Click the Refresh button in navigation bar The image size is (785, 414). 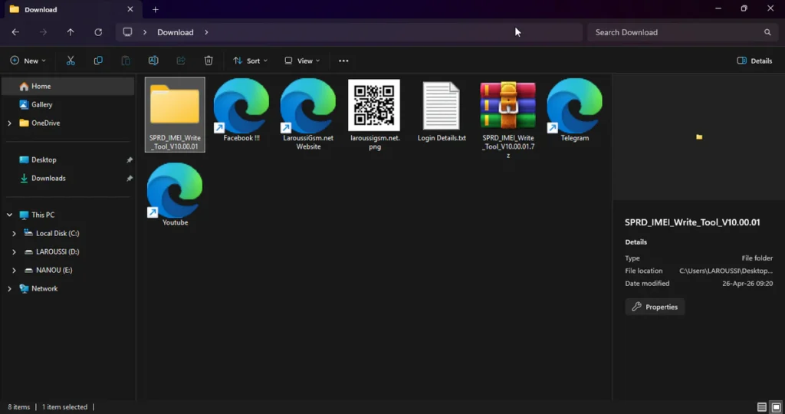point(98,32)
